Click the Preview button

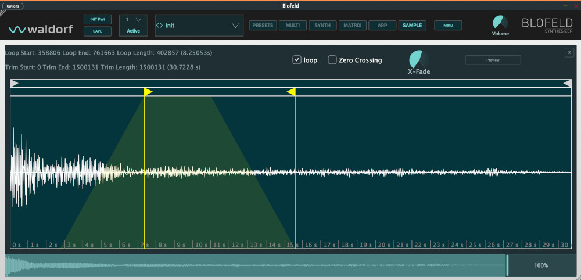click(493, 60)
